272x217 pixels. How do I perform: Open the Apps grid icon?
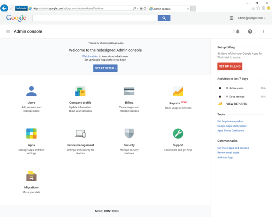pyautogui.click(x=31, y=134)
